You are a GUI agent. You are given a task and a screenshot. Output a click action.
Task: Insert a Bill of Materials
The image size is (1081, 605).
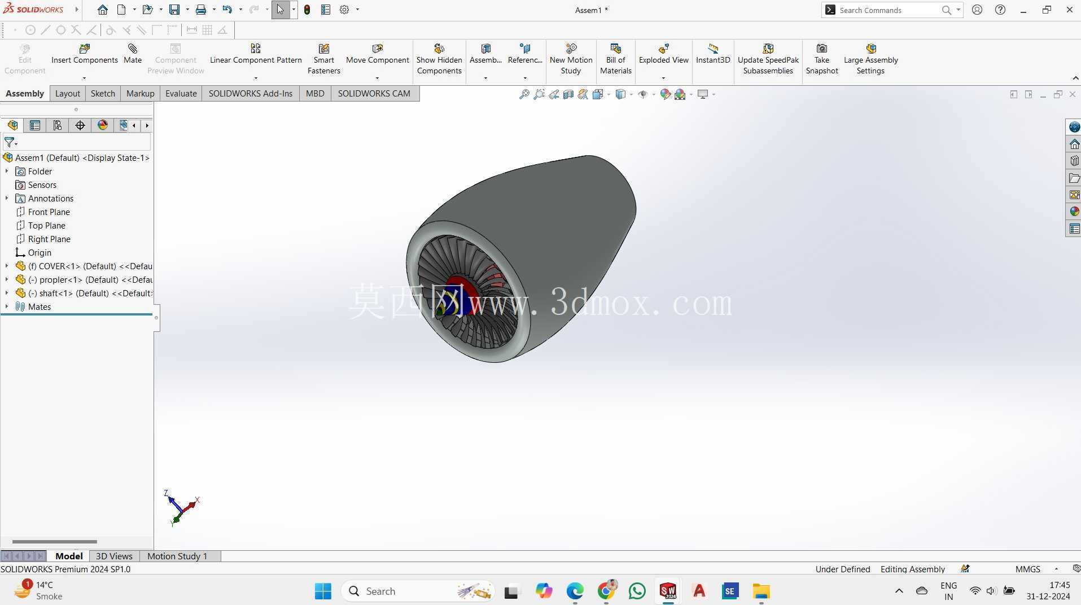(616, 59)
